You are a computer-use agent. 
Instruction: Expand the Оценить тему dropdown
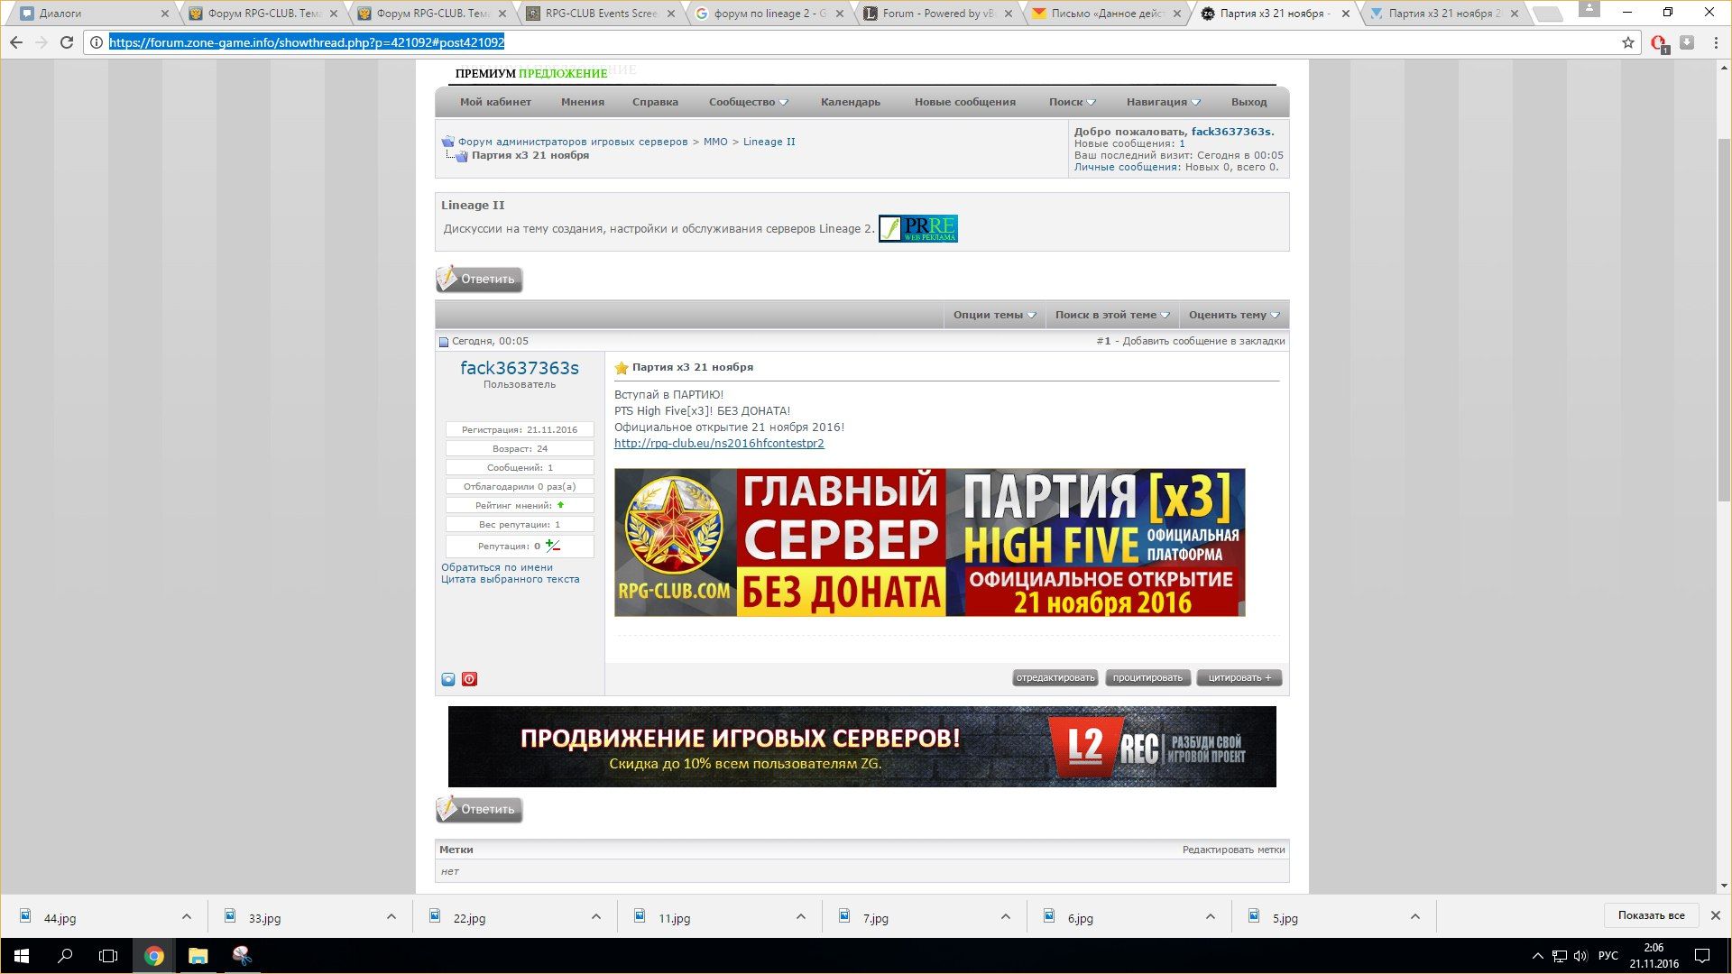pos(1233,315)
